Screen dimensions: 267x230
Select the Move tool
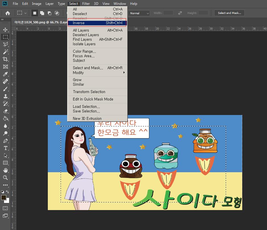[5, 30]
